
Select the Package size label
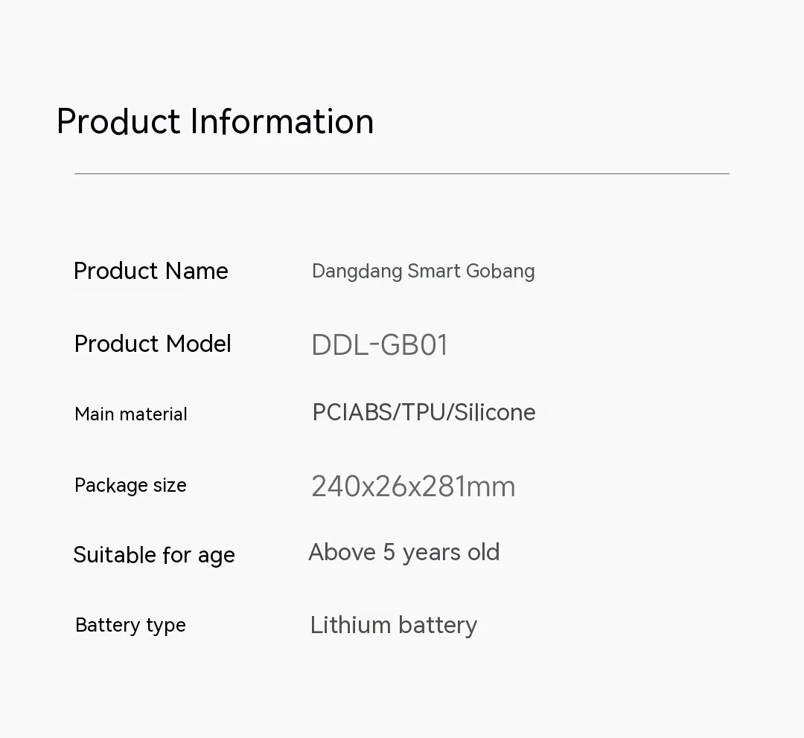point(130,486)
